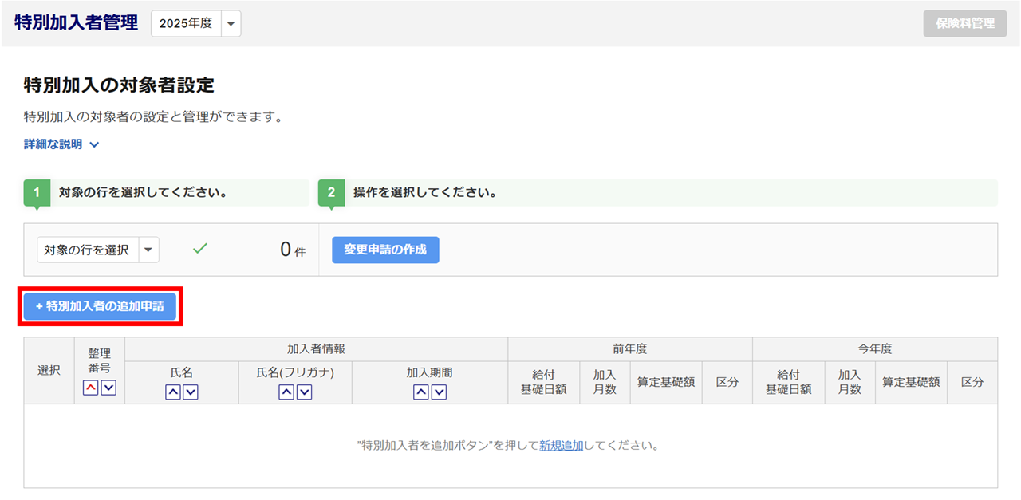Screen dimensions: 1021x500
Task: Click ascending sort arrow under 氏名
Action: click(173, 392)
